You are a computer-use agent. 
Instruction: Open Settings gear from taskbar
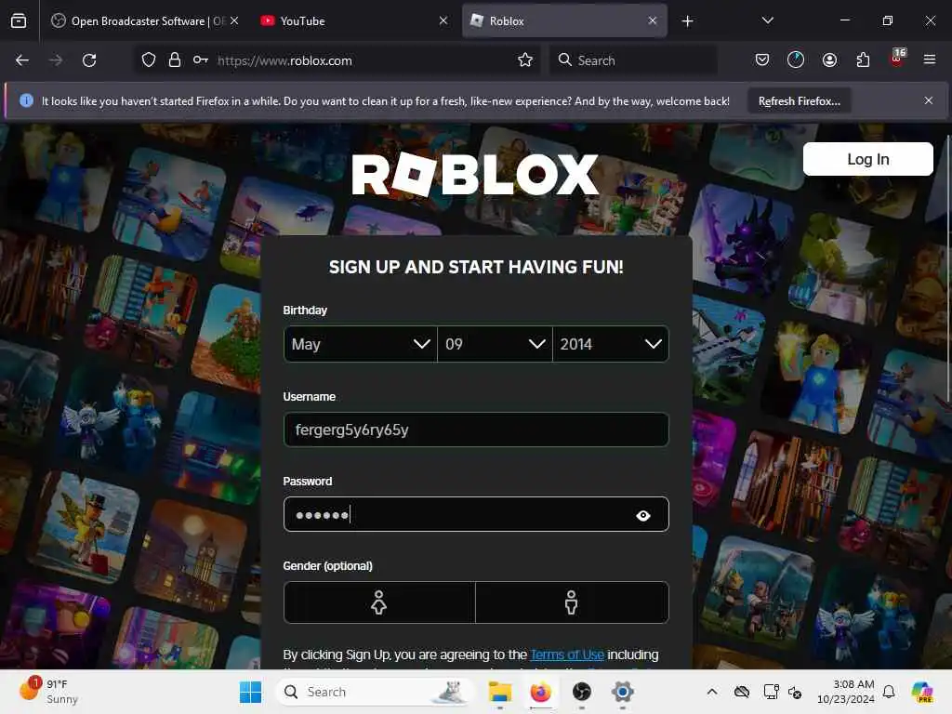622,692
